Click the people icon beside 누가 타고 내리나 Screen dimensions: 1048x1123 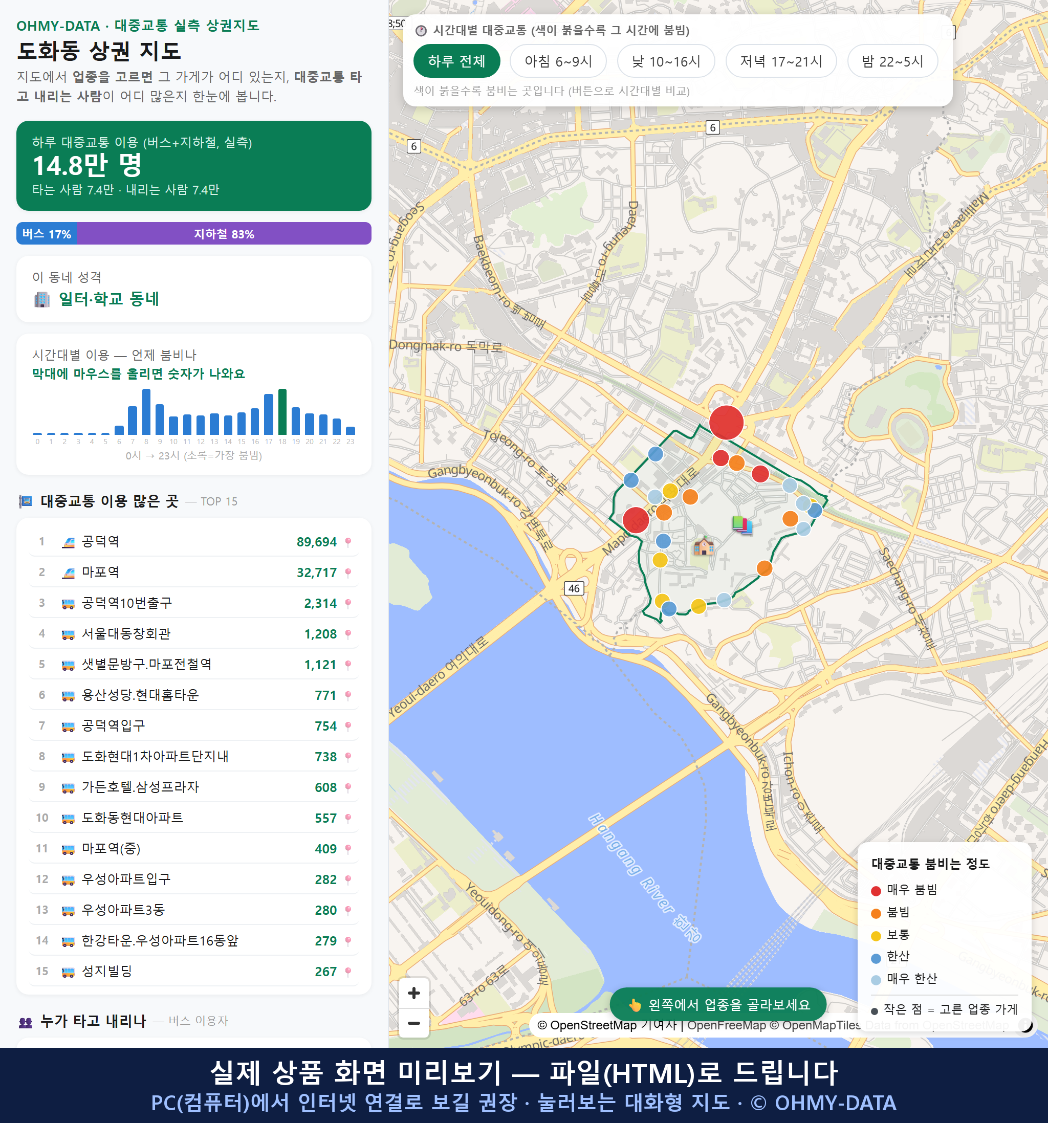[x=26, y=1022]
